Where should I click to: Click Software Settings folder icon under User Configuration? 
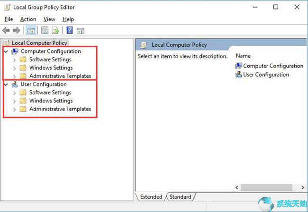click(x=23, y=93)
